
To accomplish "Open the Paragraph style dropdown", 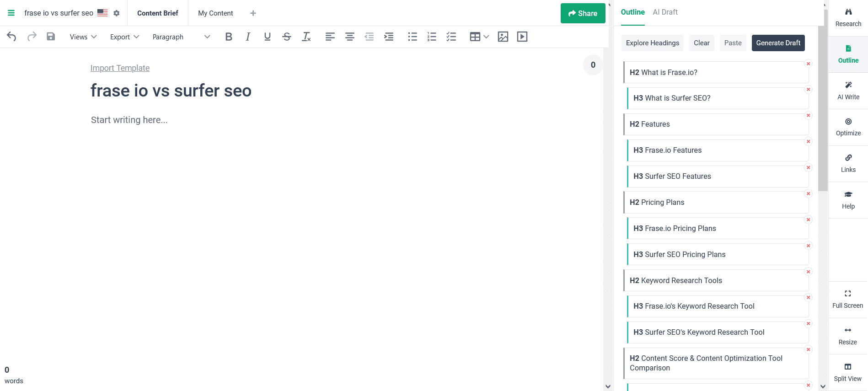I will [x=181, y=37].
